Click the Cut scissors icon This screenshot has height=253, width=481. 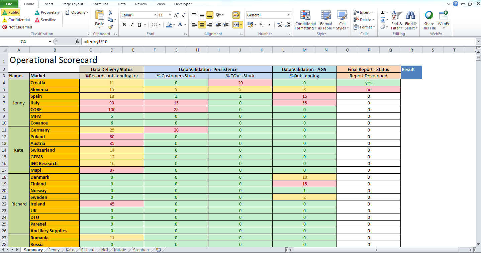(110, 13)
